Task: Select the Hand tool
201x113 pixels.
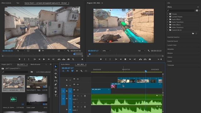Action: pyautogui.click(x=56, y=92)
